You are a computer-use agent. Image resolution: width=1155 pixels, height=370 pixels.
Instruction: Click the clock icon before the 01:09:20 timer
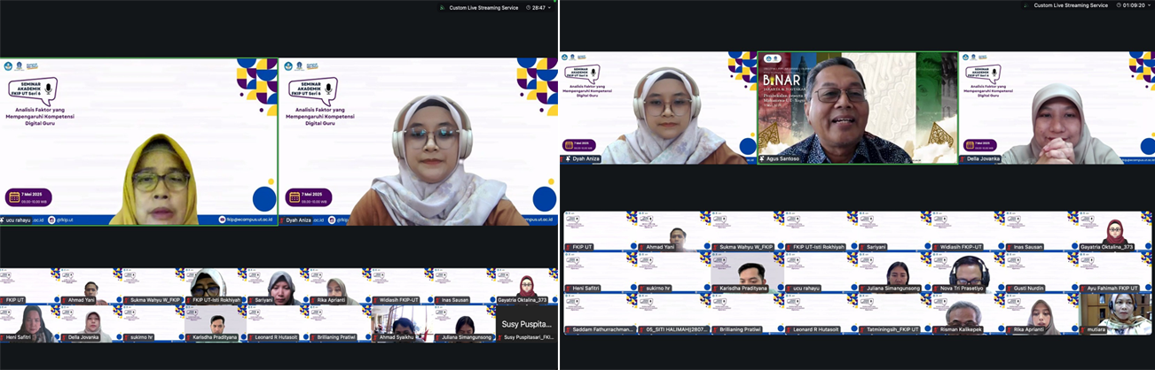click(1120, 5)
